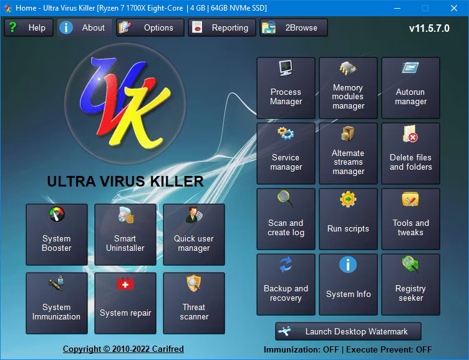This screenshot has height=360, width=469.
Task: Open System Immunization tile
Action: coord(57,303)
